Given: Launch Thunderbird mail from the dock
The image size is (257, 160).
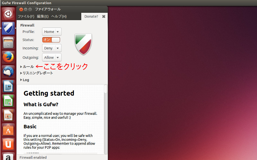Looking at the screenshot, I should coord(8,72).
